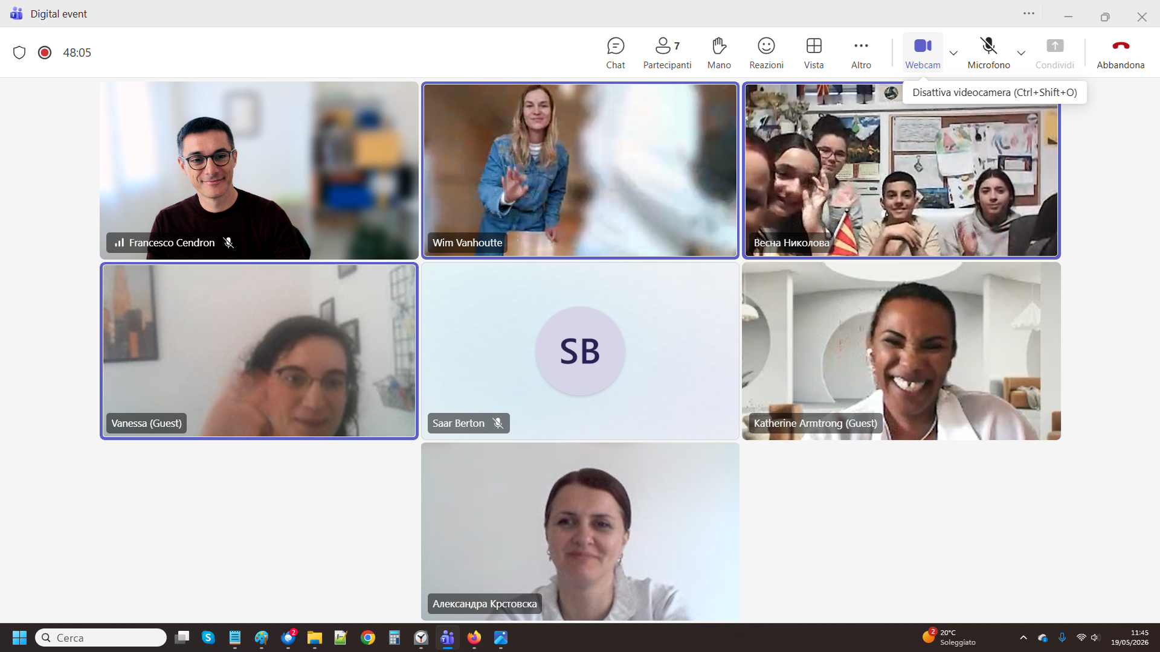The width and height of the screenshot is (1160, 652).
Task: Click the shield security icon
Action: tap(19, 53)
